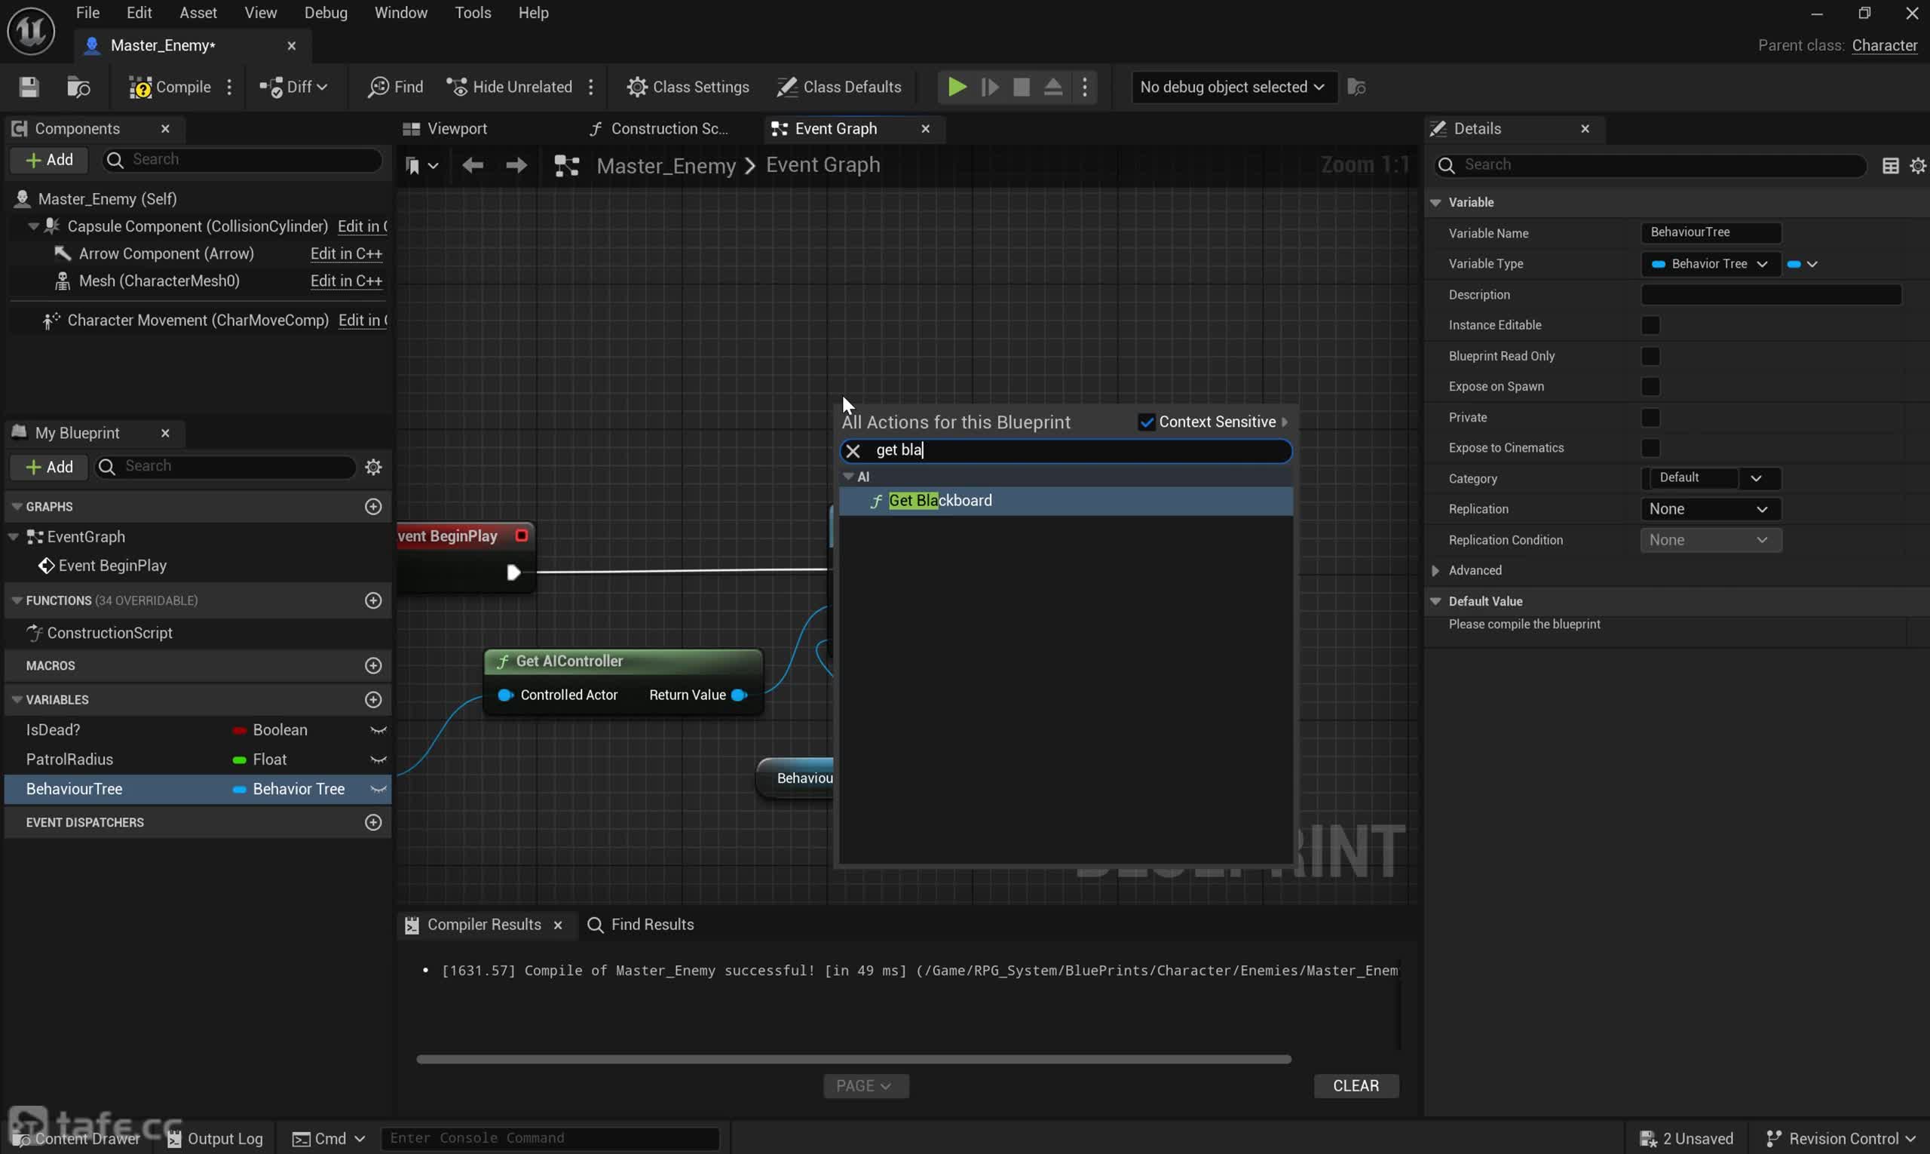Open Class Settings

pos(688,87)
